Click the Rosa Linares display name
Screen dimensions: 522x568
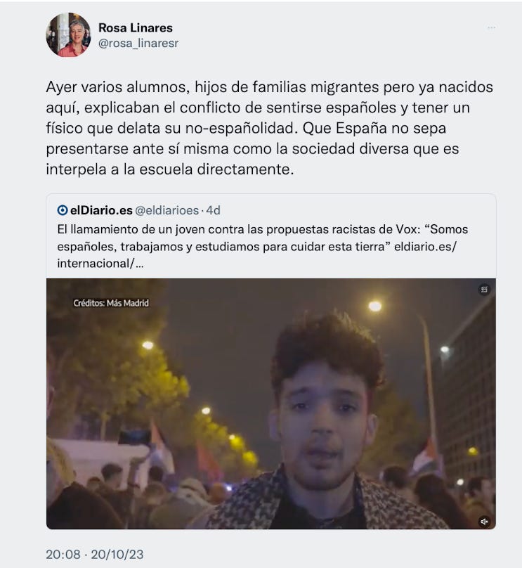point(136,28)
